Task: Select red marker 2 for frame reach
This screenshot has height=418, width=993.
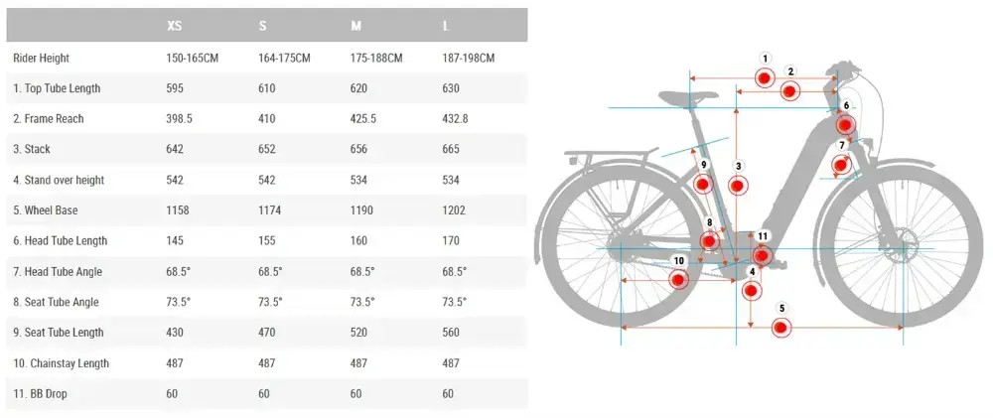Action: pos(789,91)
